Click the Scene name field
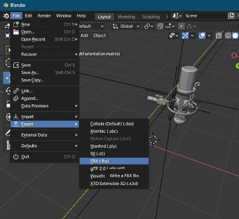The height and width of the screenshot is (219, 239). coord(205,16)
